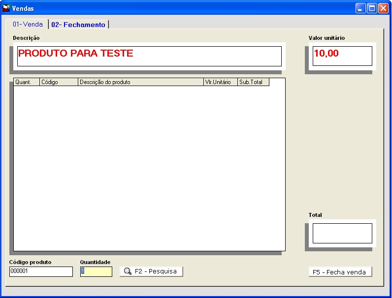Click the magnifying glass search icon

pos(128,271)
